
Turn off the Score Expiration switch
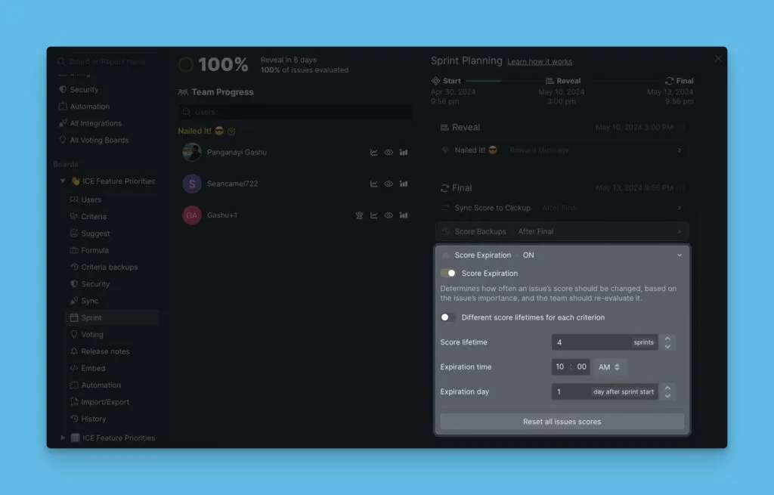[448, 274]
